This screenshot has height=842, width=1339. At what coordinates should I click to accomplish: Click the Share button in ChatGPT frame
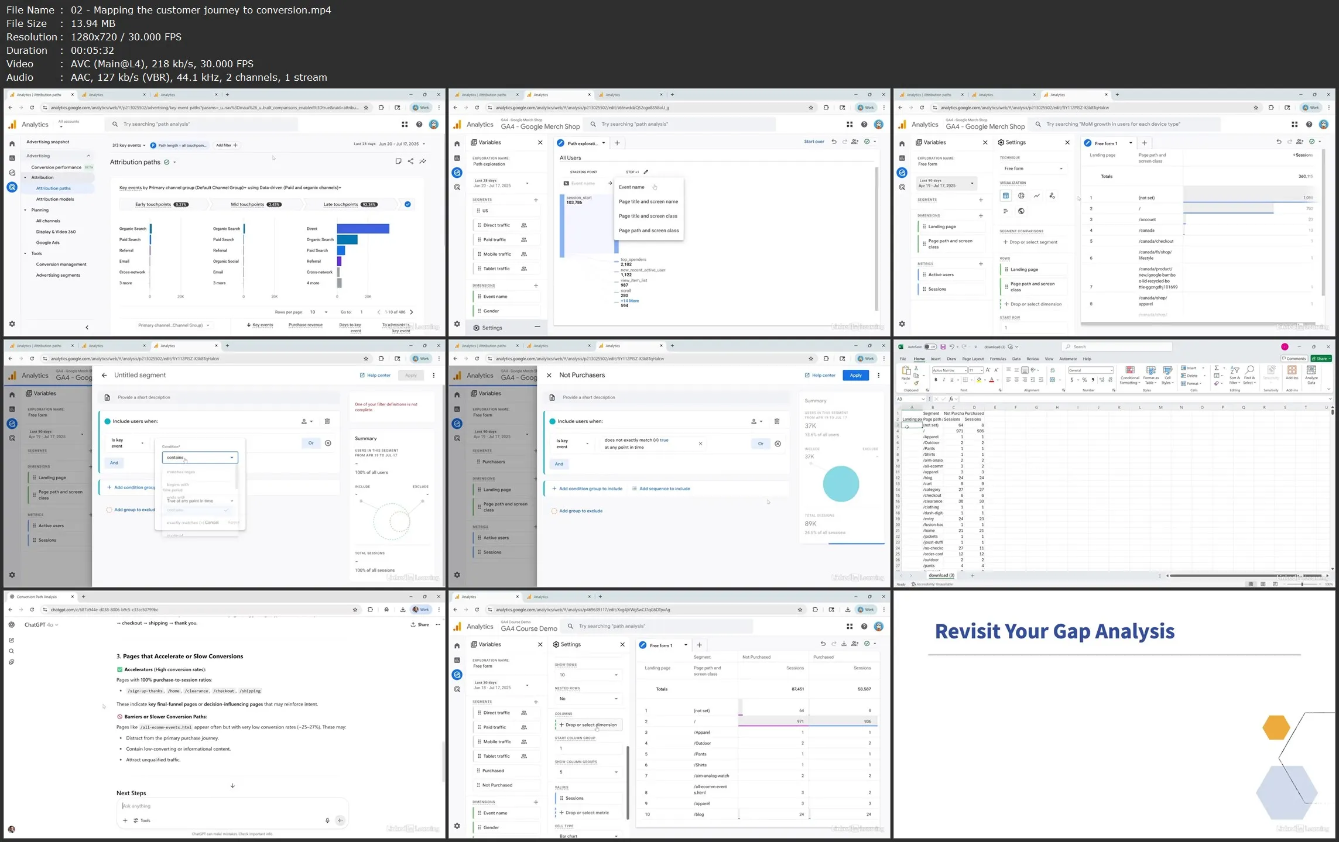[420, 625]
